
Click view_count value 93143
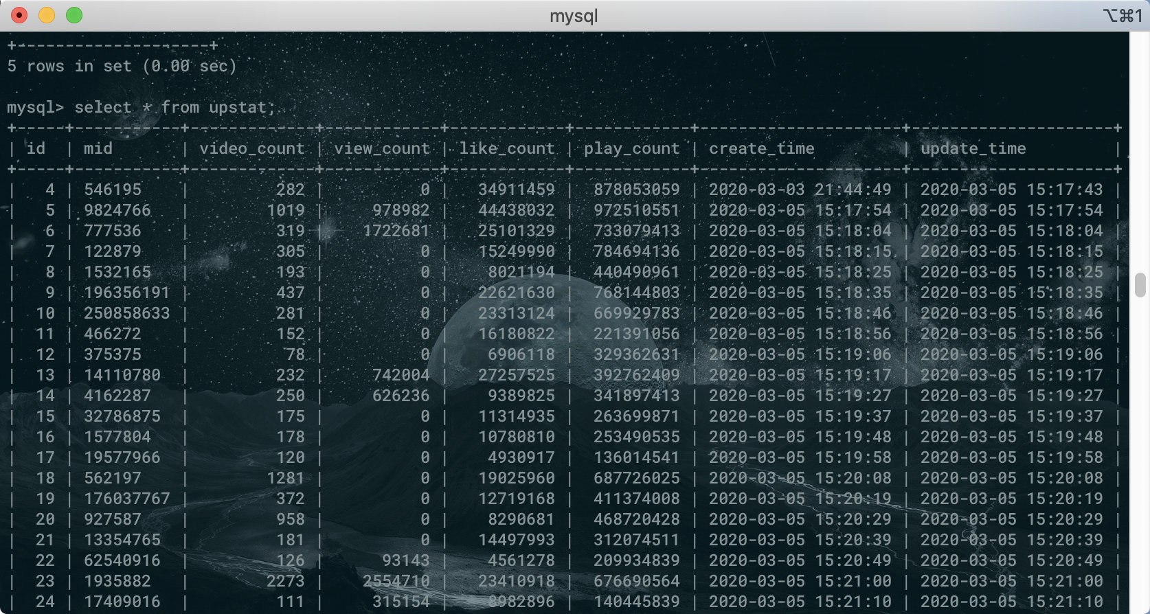pyautogui.click(x=406, y=561)
